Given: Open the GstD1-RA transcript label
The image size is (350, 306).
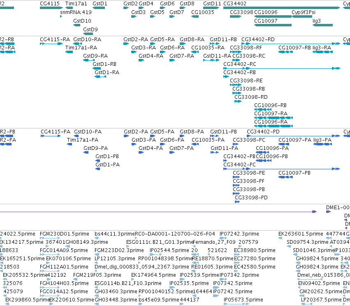Looking at the screenshot, I should click(x=107, y=72).
